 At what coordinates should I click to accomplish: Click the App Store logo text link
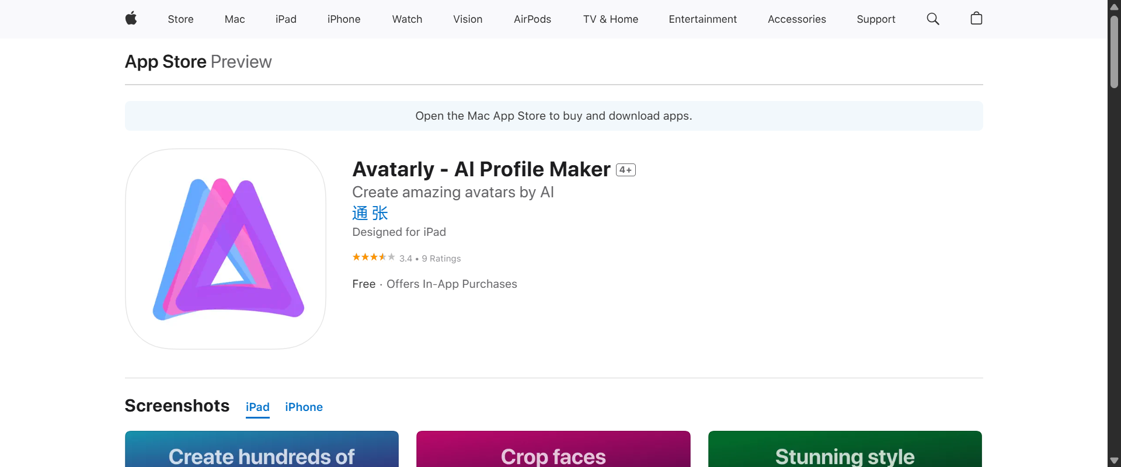point(165,61)
